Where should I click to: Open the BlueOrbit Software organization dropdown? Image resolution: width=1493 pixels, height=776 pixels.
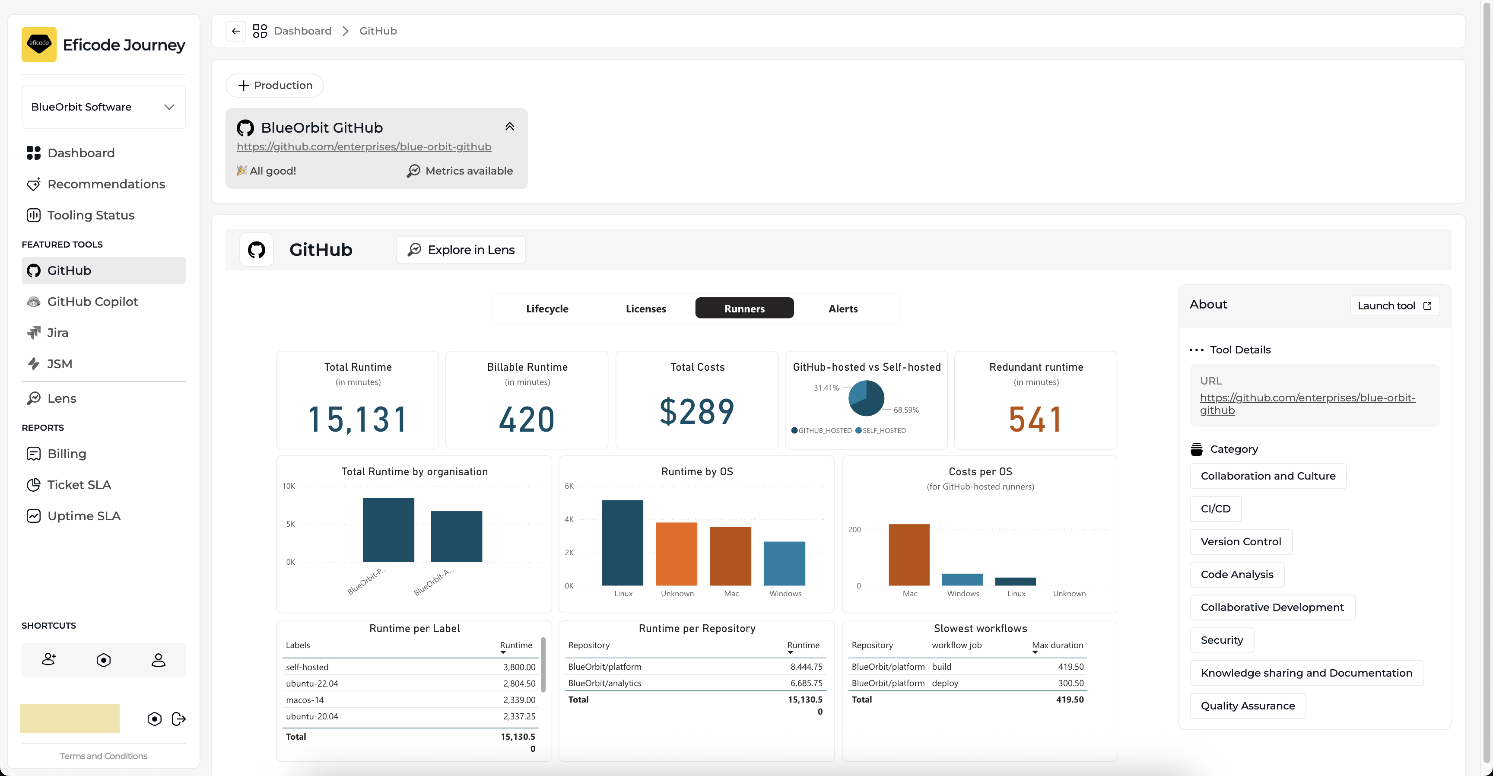pyautogui.click(x=103, y=107)
